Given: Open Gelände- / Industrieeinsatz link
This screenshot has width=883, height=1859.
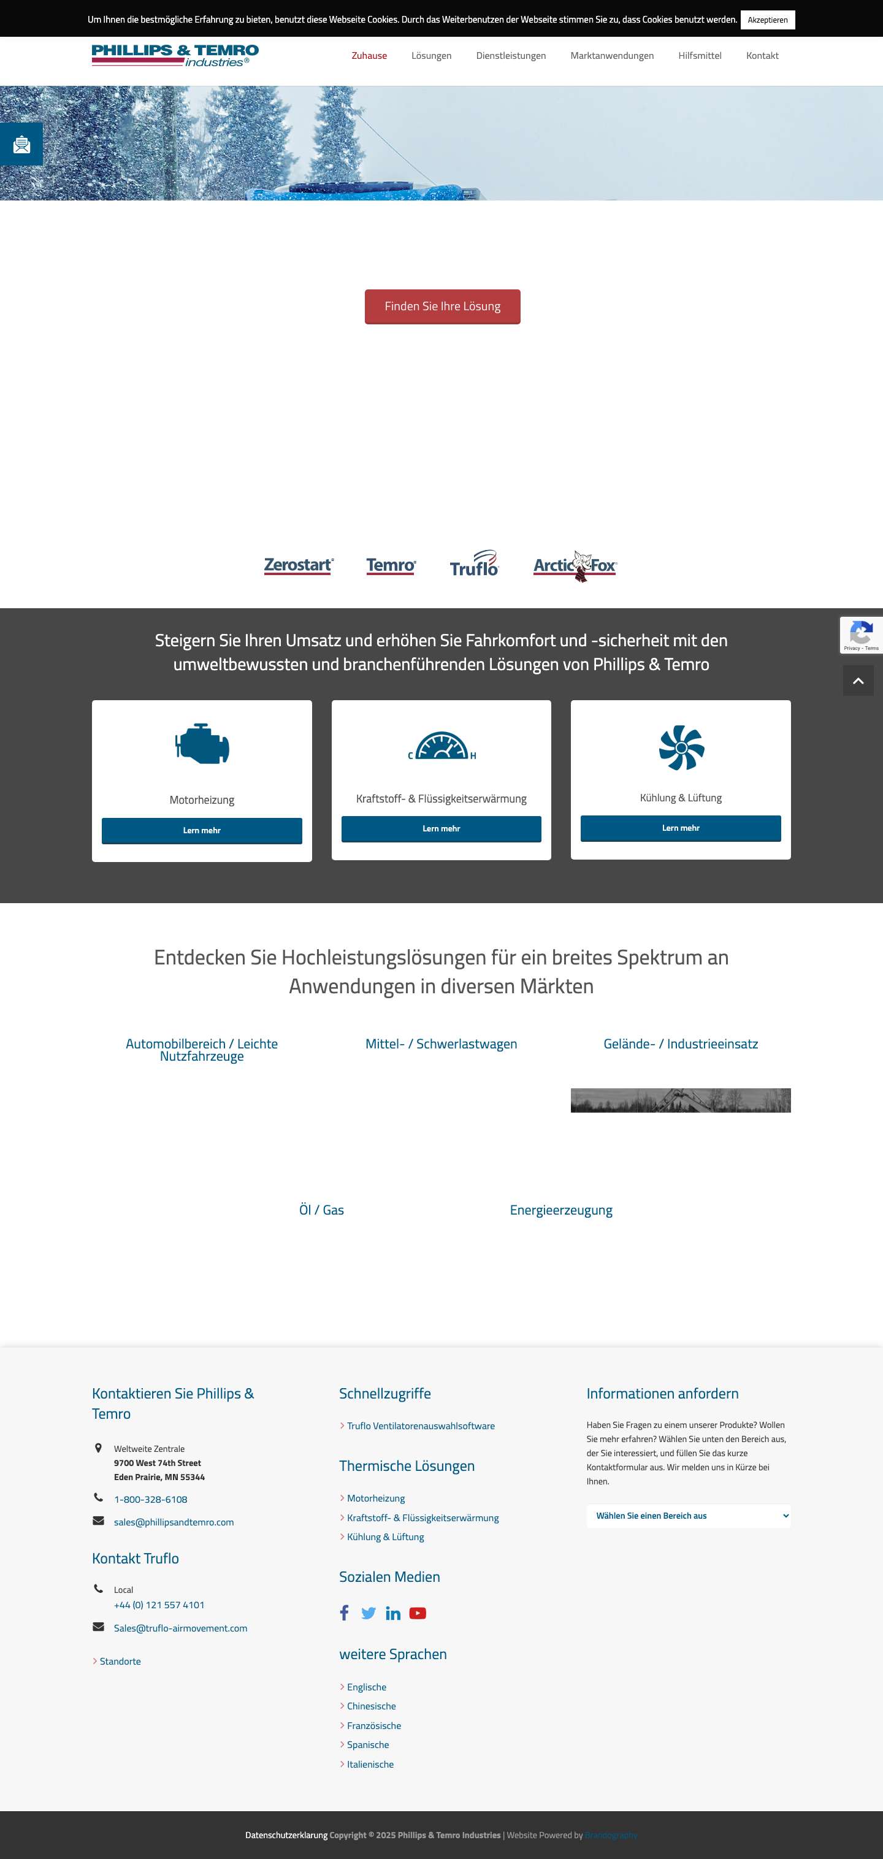Looking at the screenshot, I should pos(680,1044).
